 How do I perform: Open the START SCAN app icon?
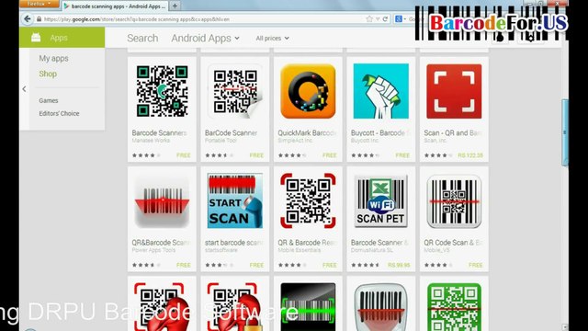tap(235, 200)
